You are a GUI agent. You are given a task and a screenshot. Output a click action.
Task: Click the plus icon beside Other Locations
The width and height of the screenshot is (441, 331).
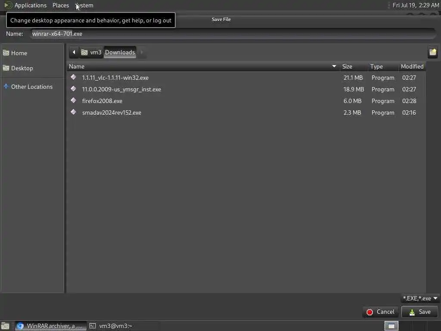click(x=6, y=86)
